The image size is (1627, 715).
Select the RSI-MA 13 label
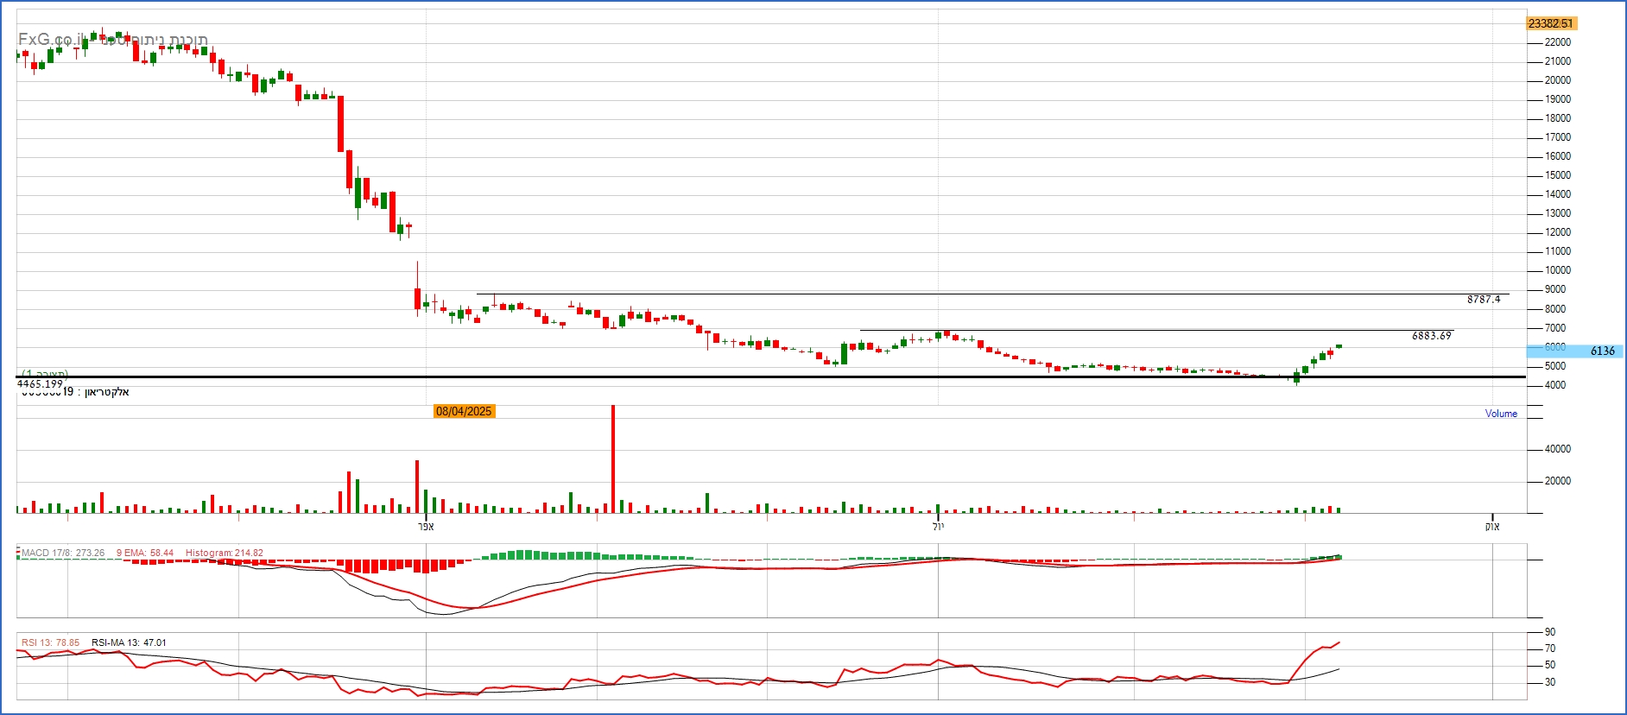pos(129,642)
